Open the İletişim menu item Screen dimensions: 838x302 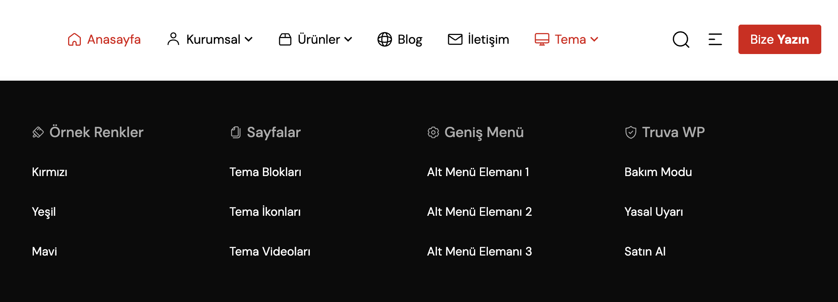click(x=488, y=39)
